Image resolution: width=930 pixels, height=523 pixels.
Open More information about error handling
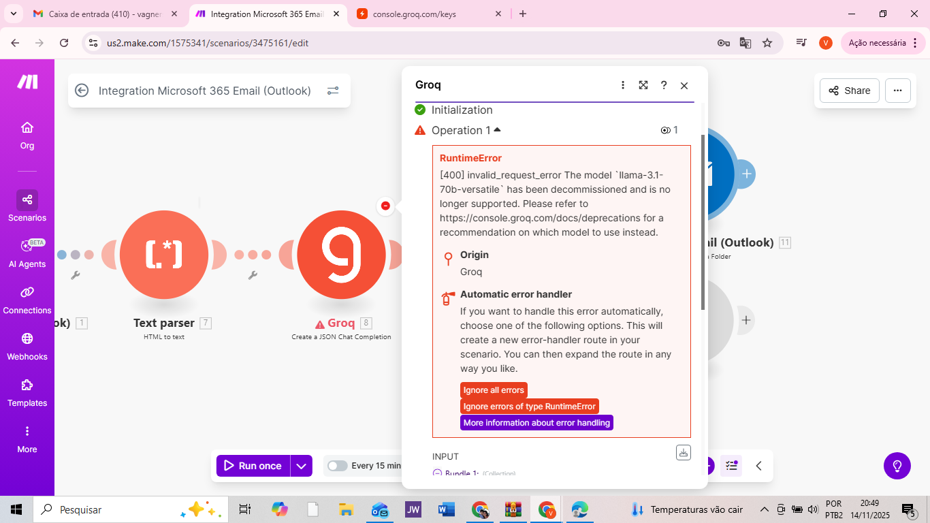click(x=536, y=423)
